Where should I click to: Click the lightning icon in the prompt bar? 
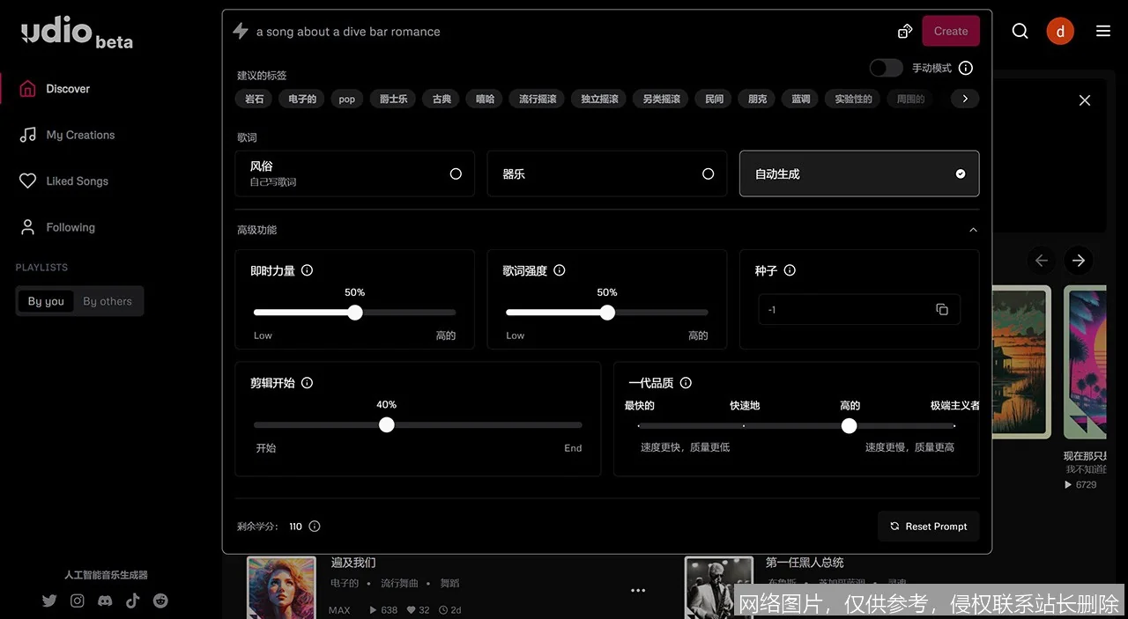click(240, 30)
